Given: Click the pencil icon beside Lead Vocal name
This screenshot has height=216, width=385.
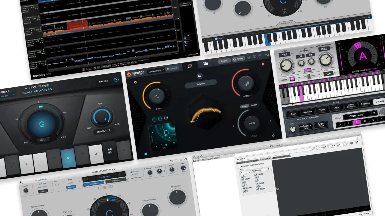Looking at the screenshot, I should [x=164, y=70].
